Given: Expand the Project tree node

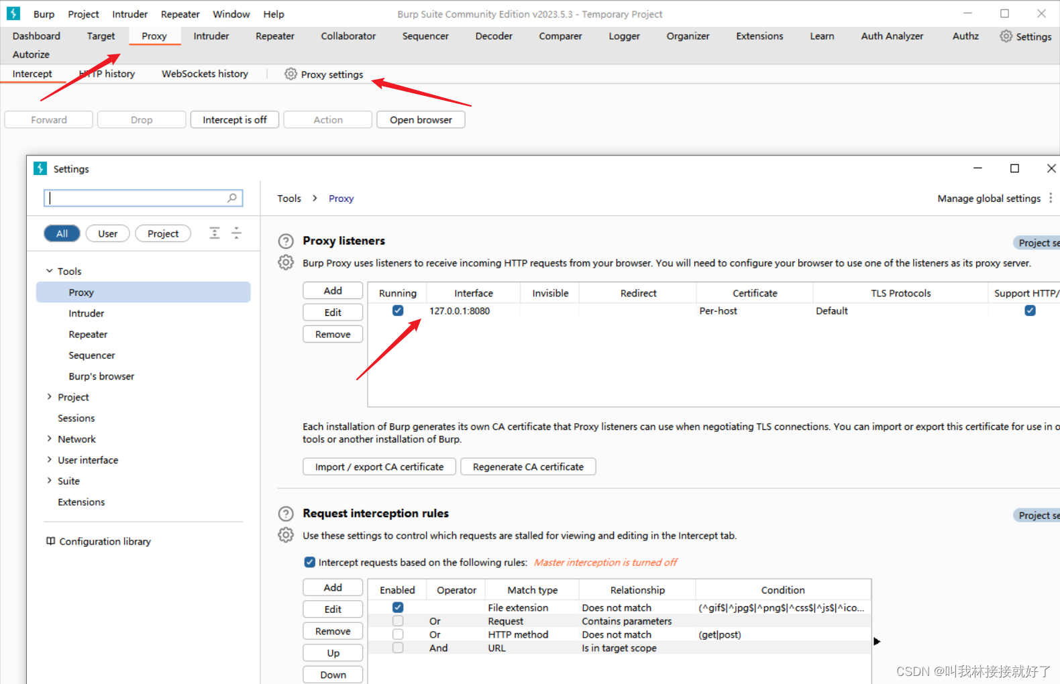Looking at the screenshot, I should coord(50,397).
